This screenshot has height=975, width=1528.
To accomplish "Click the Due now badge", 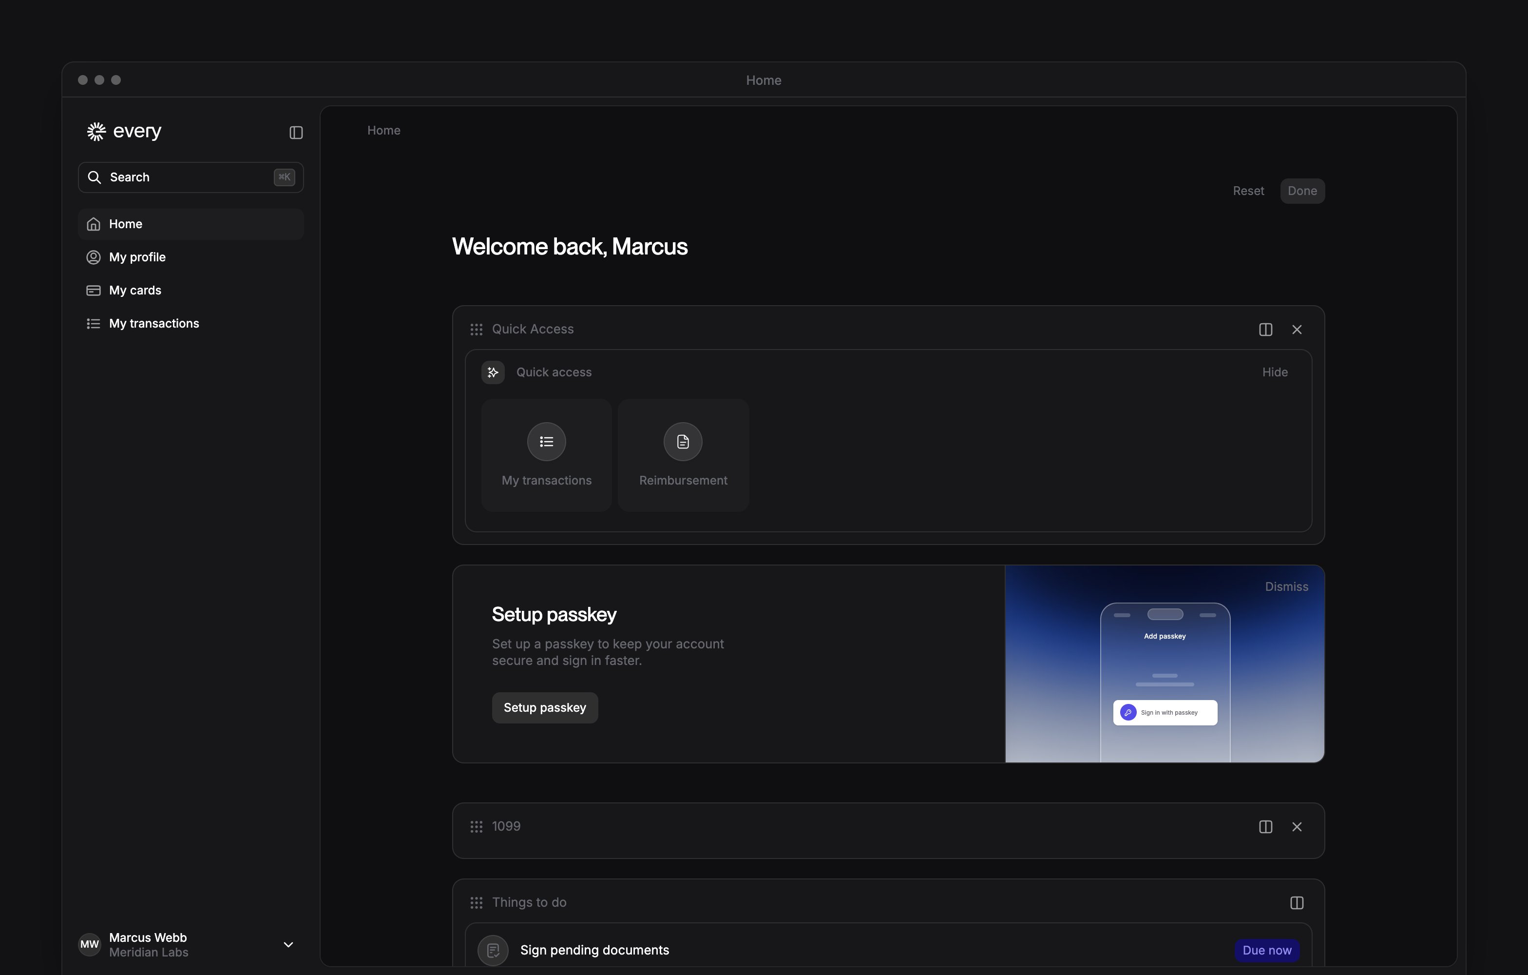I will [1267, 950].
